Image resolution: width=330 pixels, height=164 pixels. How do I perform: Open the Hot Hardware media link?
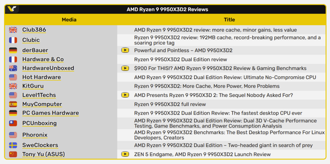point(42,77)
